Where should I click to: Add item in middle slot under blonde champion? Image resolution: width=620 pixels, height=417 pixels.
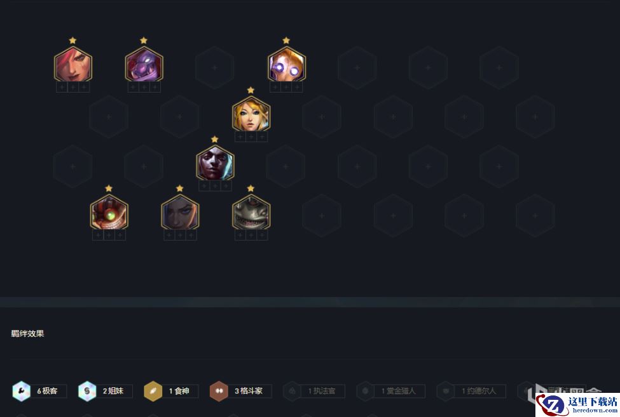(x=251, y=137)
